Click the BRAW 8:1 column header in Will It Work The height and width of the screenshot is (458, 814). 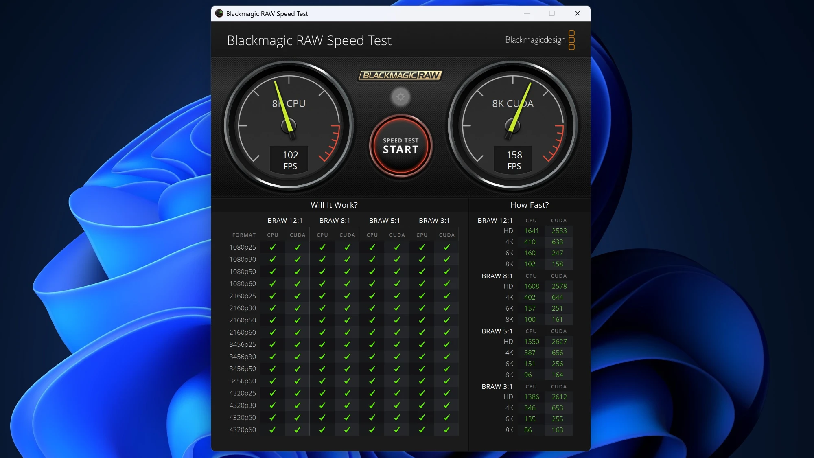335,221
